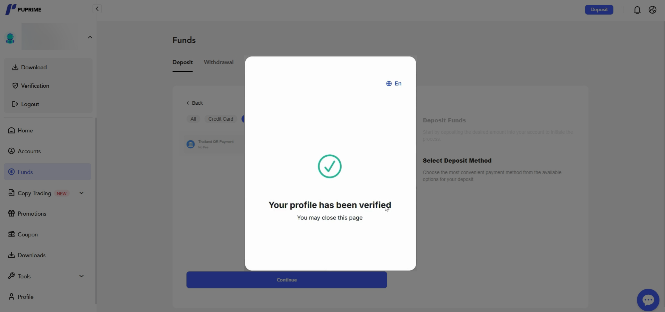Switch to the All payment methods tab
665x312 pixels.
pos(193,119)
